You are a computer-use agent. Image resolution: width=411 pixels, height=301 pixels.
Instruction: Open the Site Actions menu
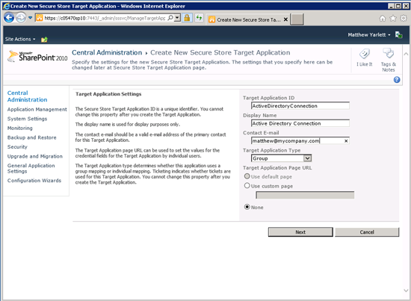point(20,39)
